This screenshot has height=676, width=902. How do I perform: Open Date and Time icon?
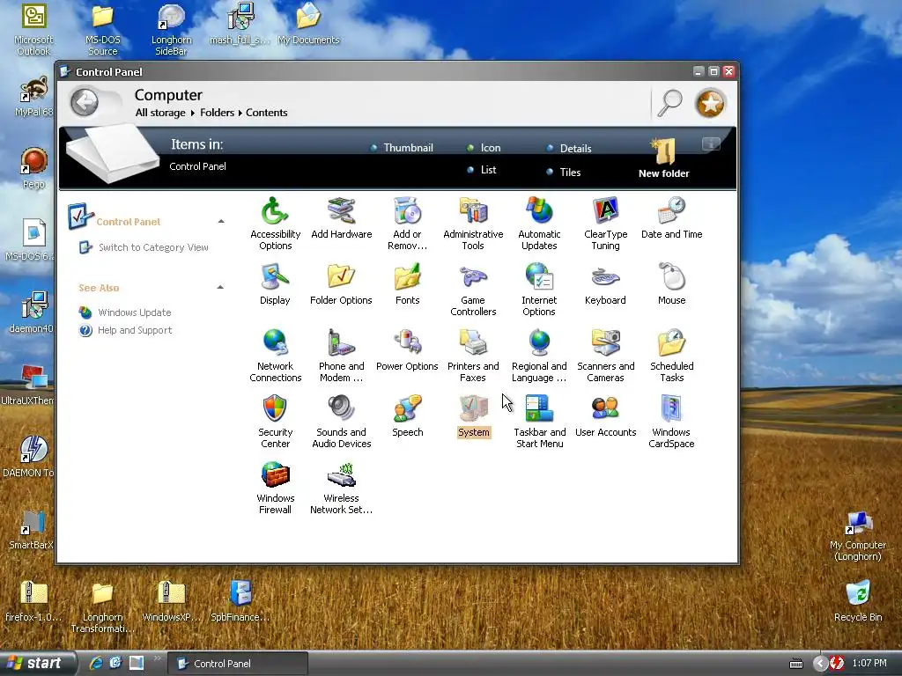[671, 218]
